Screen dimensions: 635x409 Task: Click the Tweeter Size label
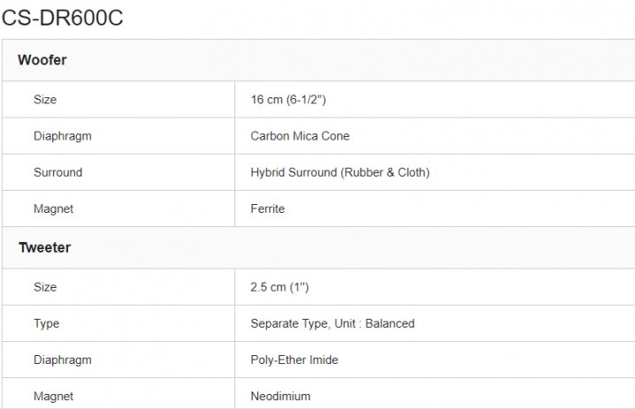click(45, 287)
